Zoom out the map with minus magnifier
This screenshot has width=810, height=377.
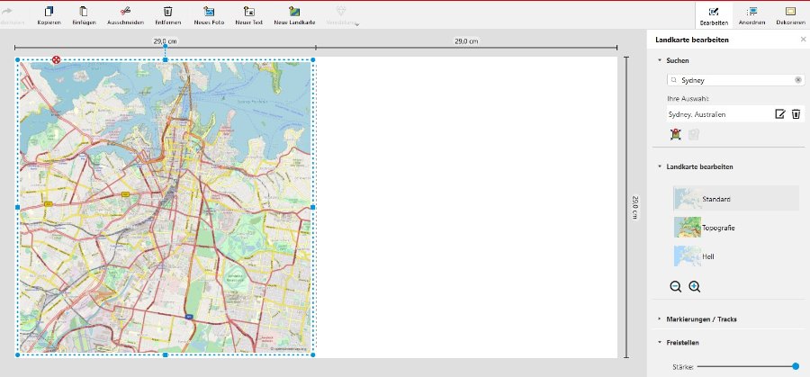(x=676, y=286)
